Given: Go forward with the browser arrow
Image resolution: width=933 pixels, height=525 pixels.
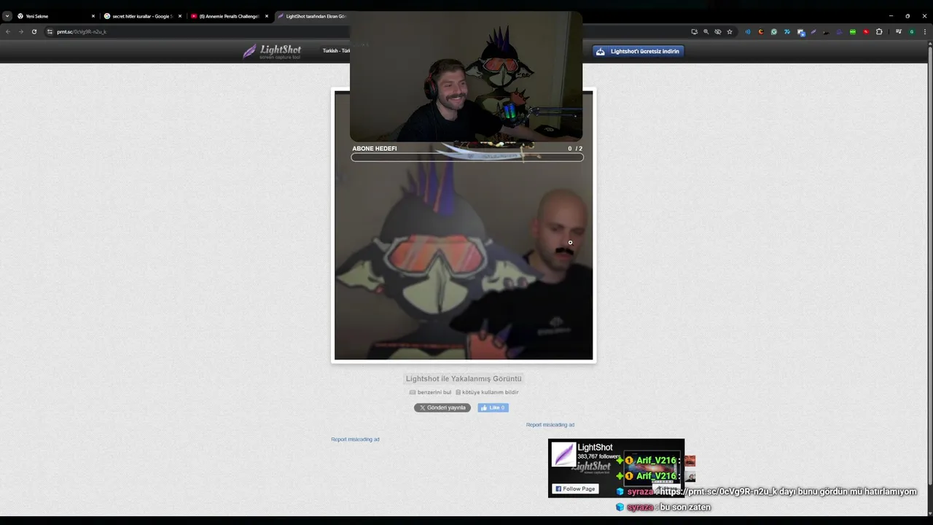Looking at the screenshot, I should pos(20,31).
